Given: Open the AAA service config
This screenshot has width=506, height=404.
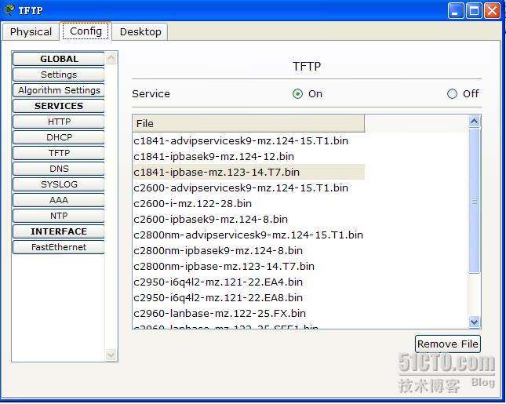Looking at the screenshot, I should click(x=59, y=200).
